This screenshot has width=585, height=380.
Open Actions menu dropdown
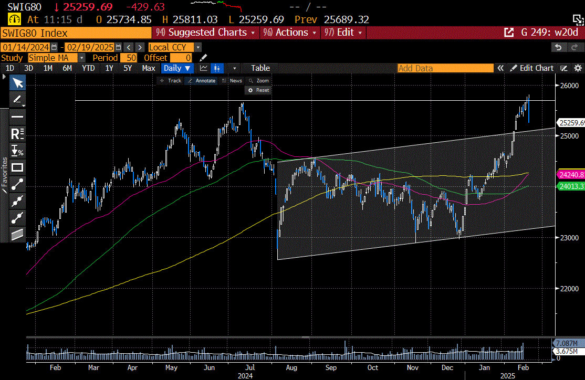pyautogui.click(x=289, y=33)
